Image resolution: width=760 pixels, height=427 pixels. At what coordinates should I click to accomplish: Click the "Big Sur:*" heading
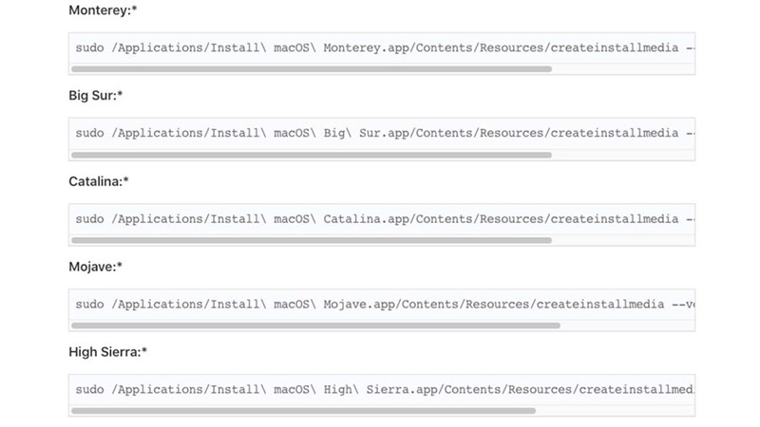coord(96,96)
